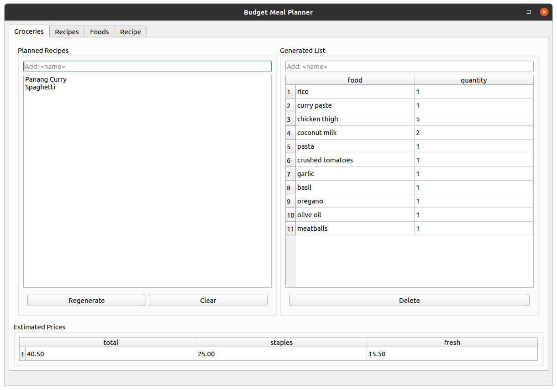Click the Regenerate button
The width and height of the screenshot is (557, 390).
tap(87, 301)
